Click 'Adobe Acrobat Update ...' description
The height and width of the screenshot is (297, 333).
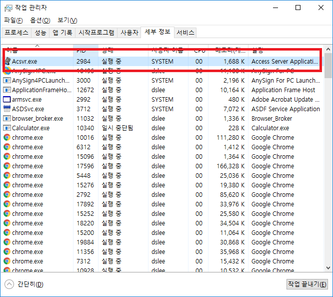pyautogui.click(x=285, y=99)
